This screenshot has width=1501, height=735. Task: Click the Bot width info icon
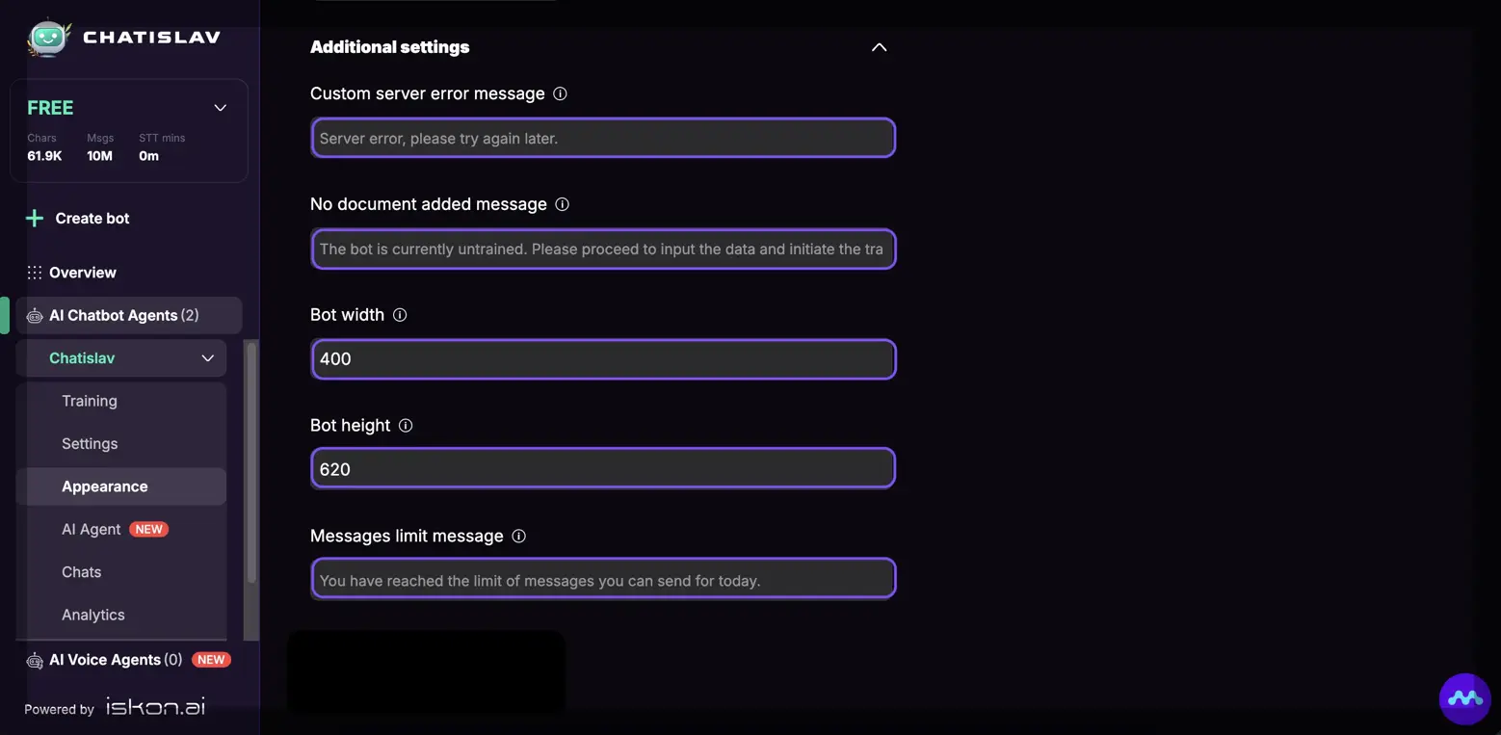click(x=400, y=315)
